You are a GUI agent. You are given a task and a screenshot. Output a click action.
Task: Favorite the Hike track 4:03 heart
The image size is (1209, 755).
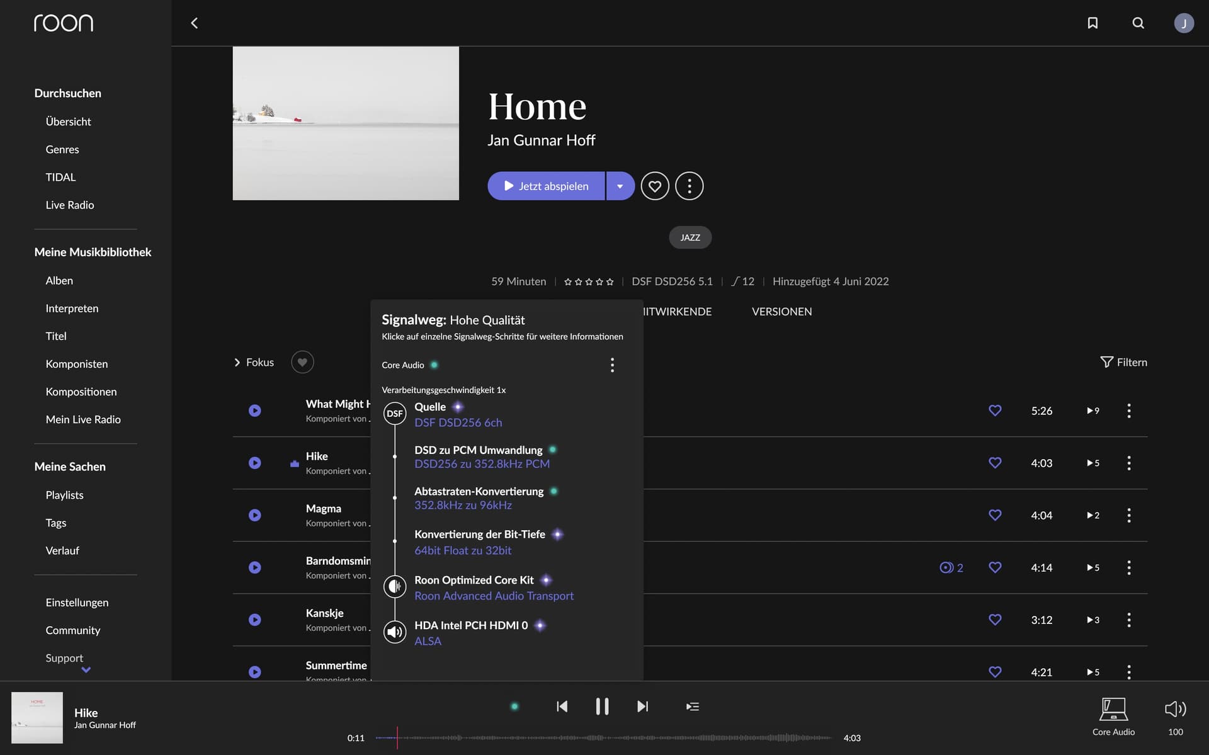(995, 463)
